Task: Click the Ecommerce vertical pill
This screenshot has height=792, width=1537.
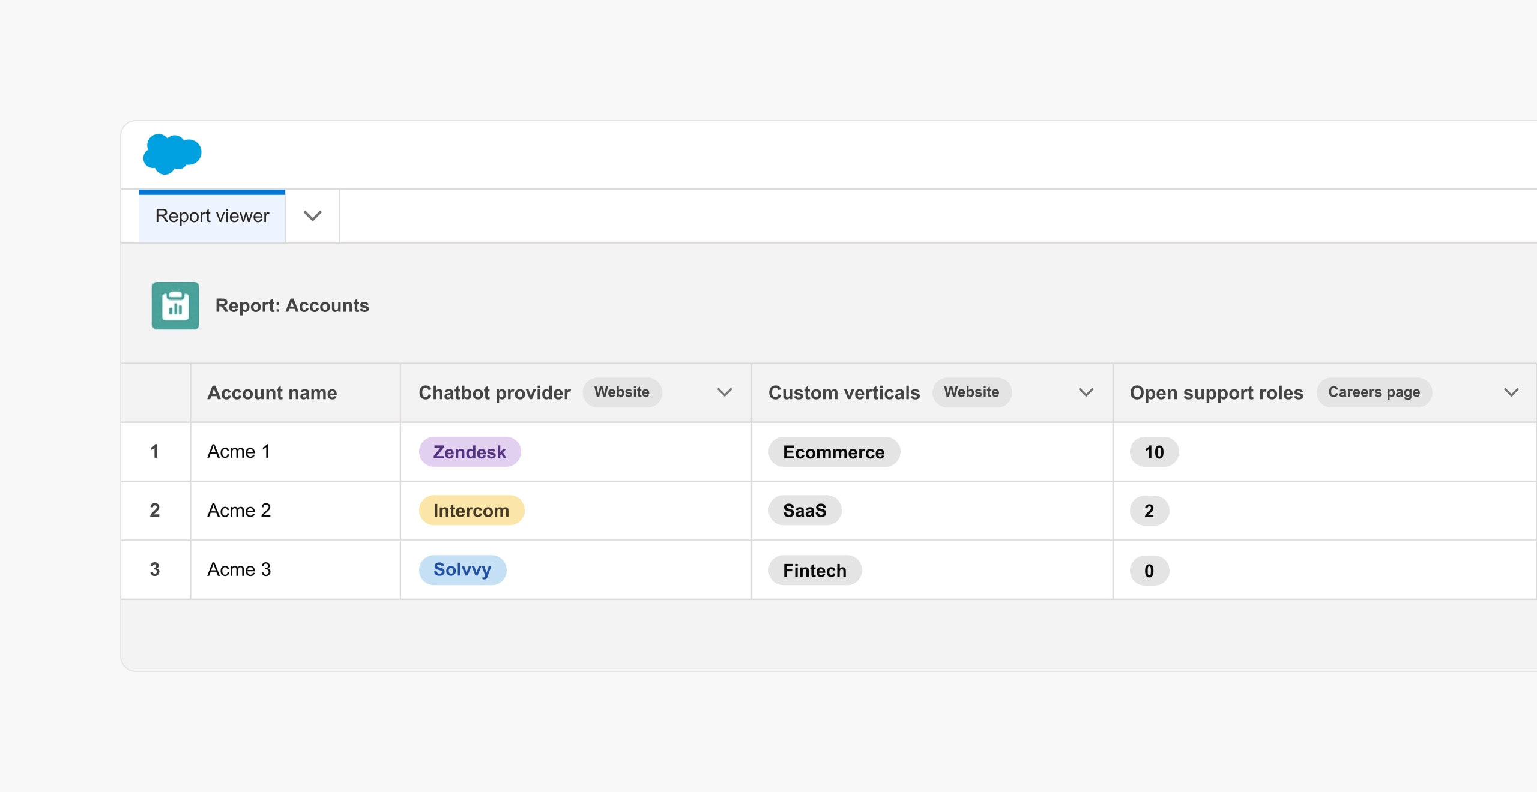Action: point(833,452)
